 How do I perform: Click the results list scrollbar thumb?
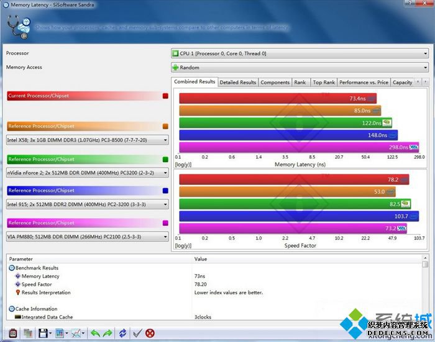point(425,264)
